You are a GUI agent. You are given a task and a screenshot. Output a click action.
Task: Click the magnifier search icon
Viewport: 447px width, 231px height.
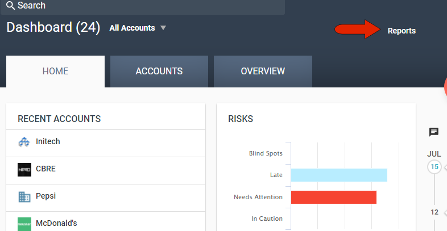click(10, 6)
